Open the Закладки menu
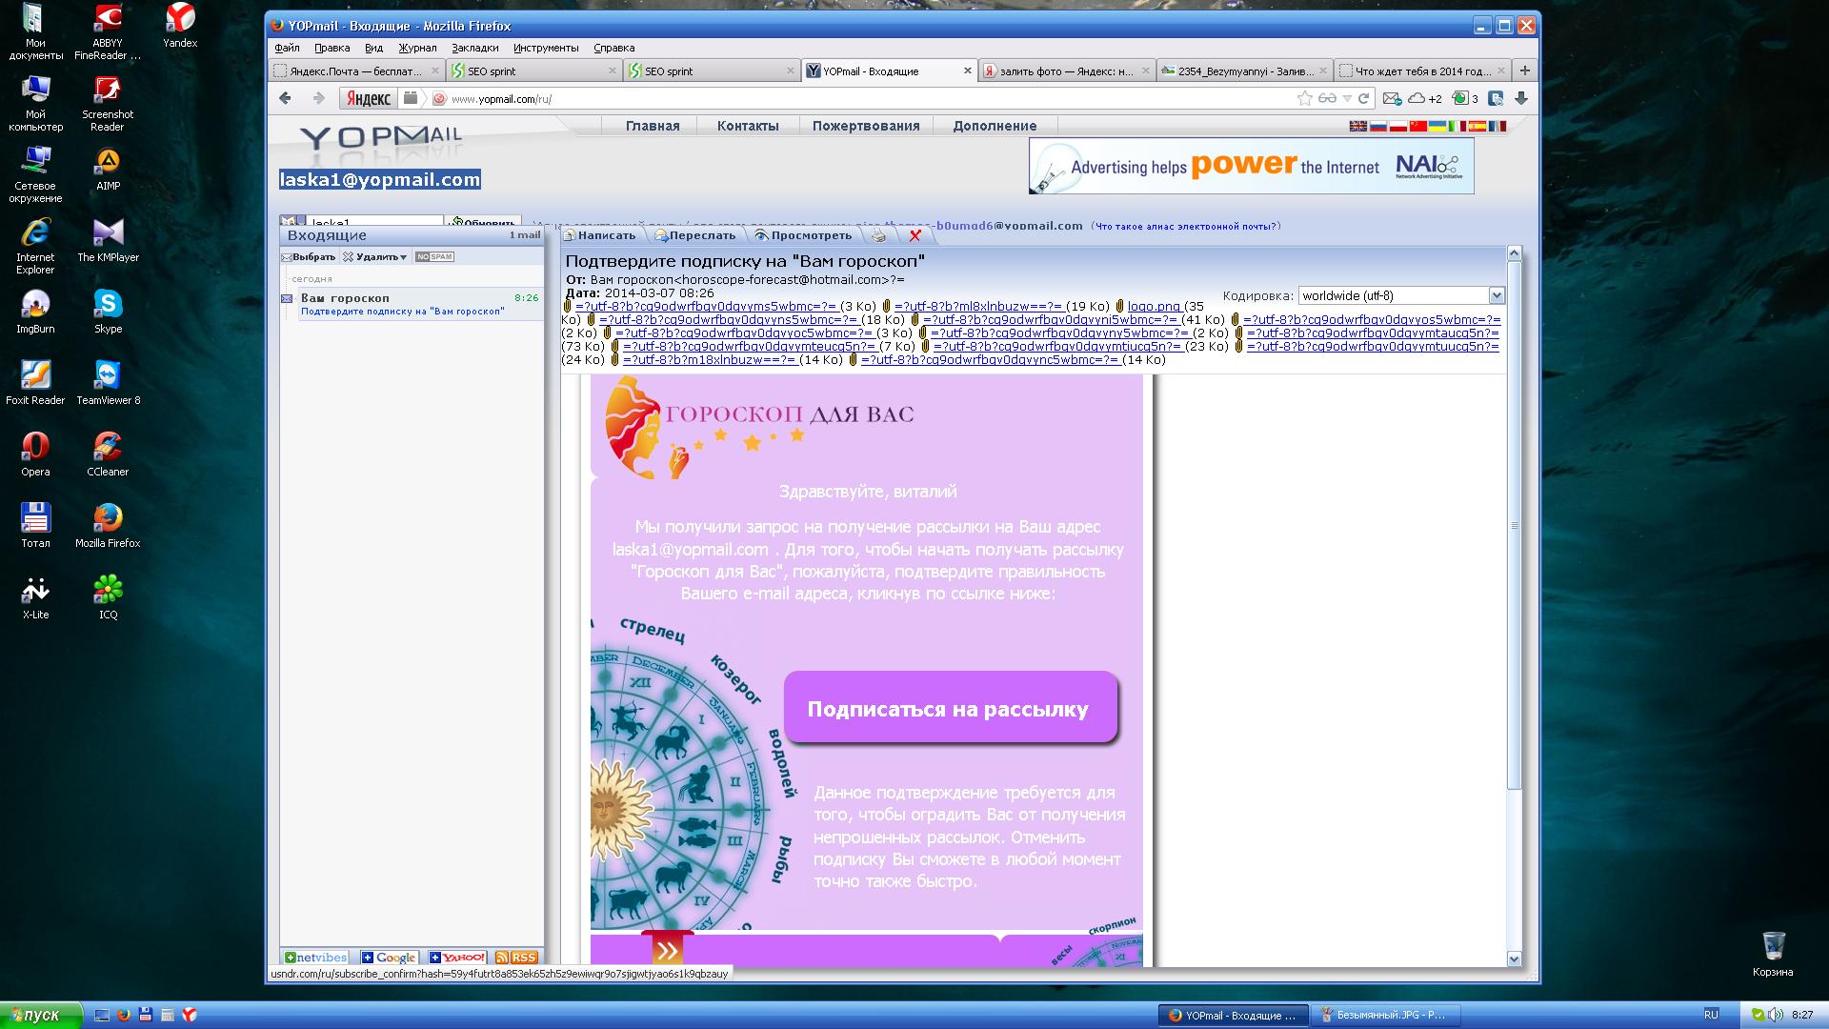 [x=474, y=48]
